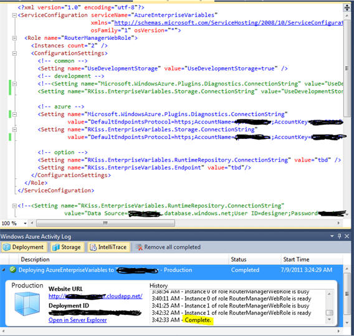Click the Activity Log vertical scroll up arrow
The height and width of the screenshot is (336, 354).
coord(347,268)
